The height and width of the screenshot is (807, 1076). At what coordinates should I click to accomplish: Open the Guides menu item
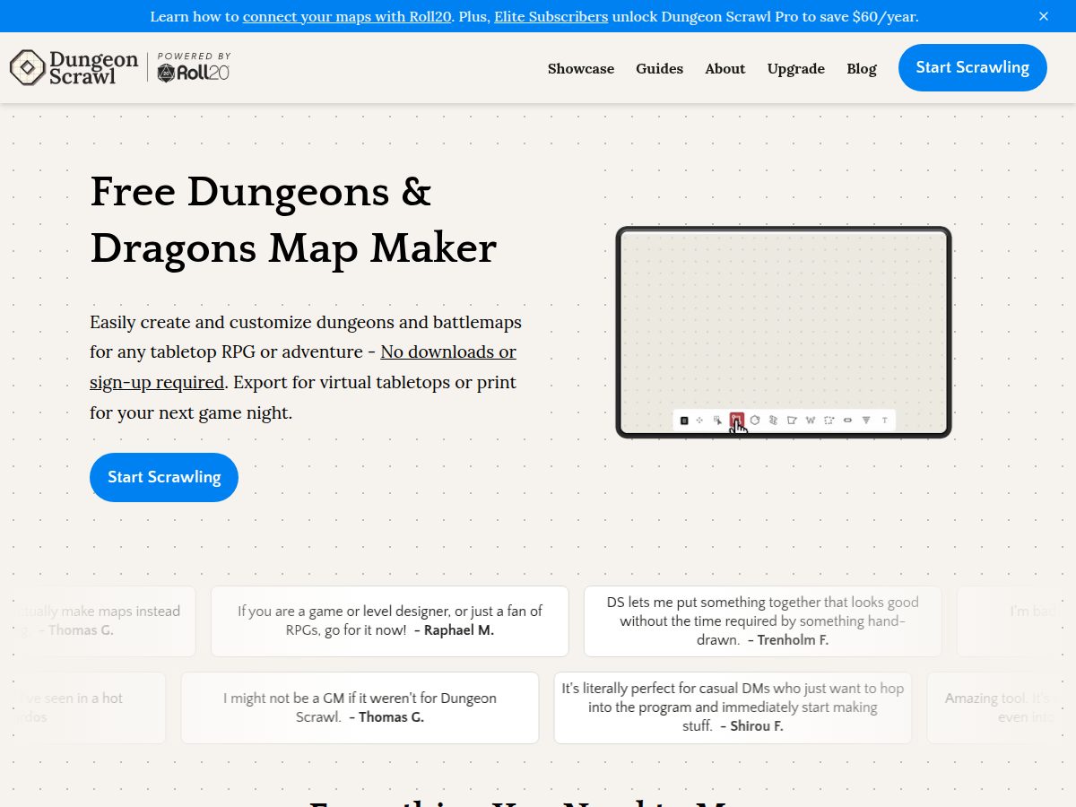[660, 68]
